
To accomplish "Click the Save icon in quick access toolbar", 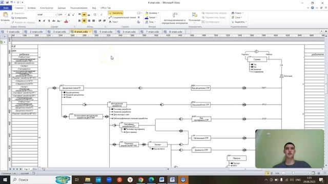I will pyautogui.click(x=7, y=2).
